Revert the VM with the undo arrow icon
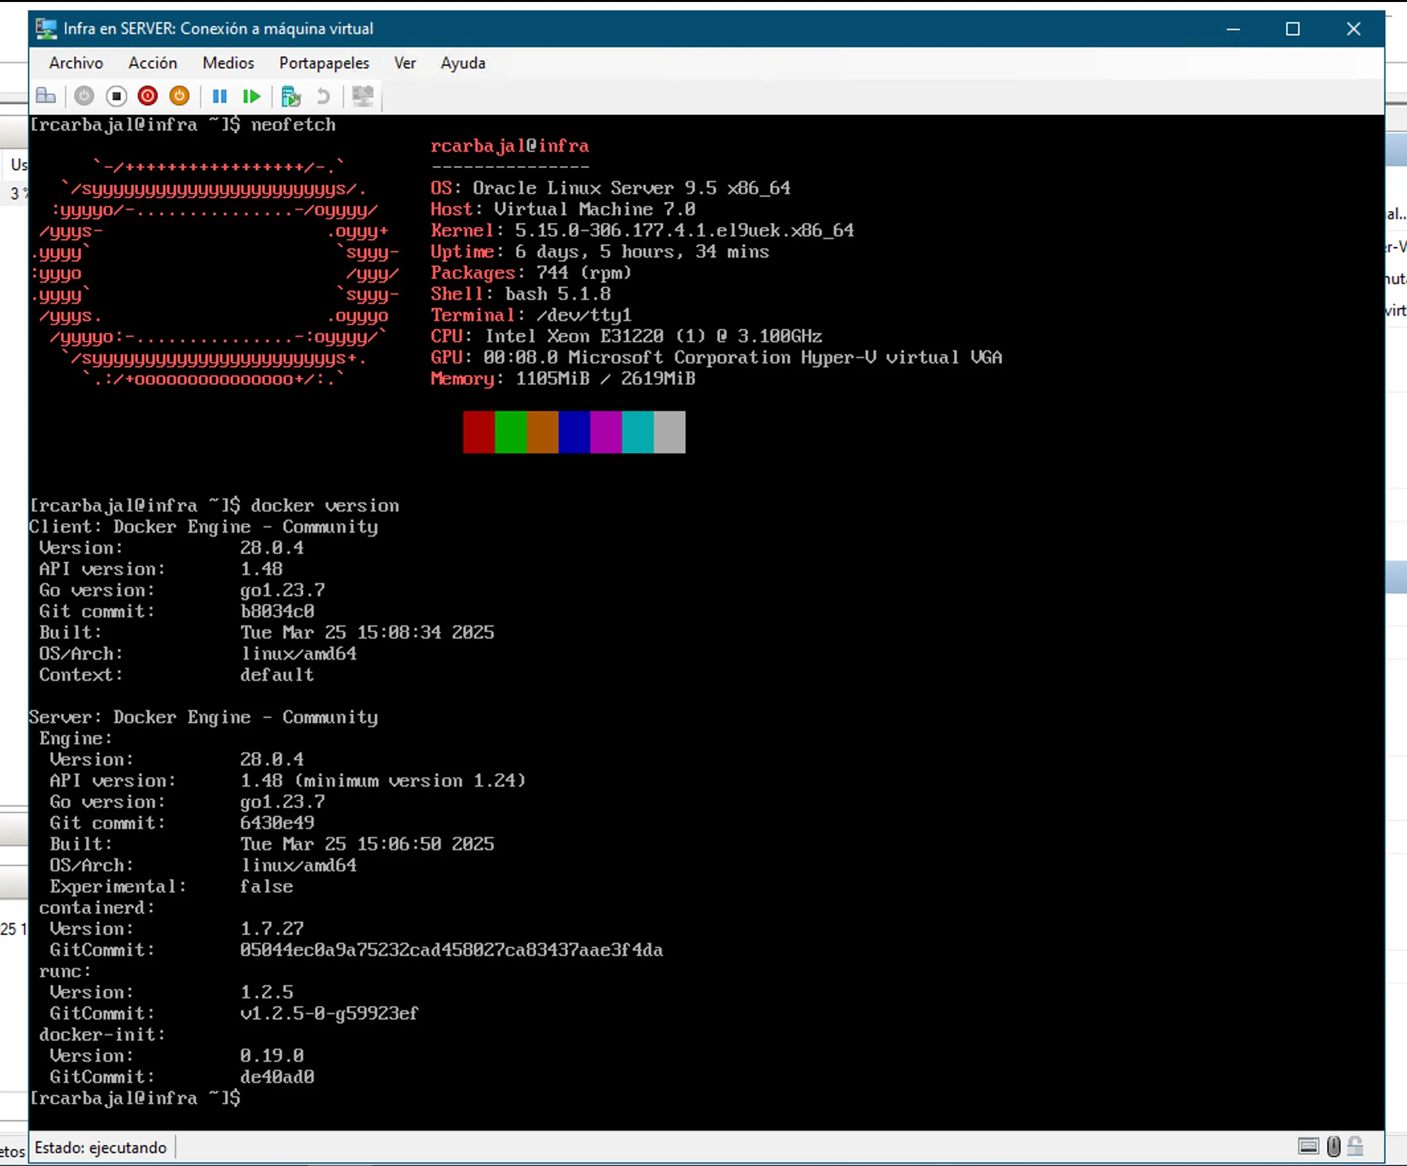This screenshot has height=1166, width=1407. click(x=323, y=97)
